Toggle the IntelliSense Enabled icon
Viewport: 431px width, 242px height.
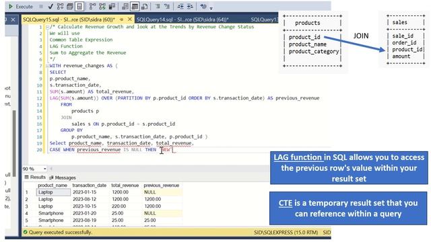[79, 6]
